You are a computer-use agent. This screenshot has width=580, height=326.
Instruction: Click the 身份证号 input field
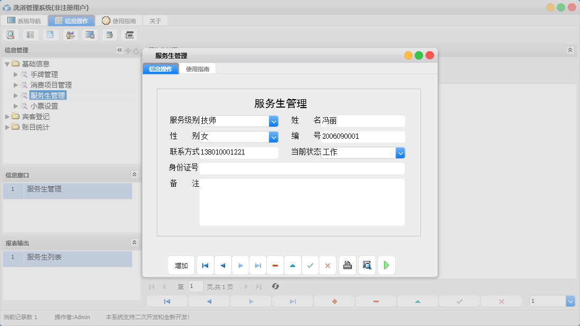(x=301, y=168)
